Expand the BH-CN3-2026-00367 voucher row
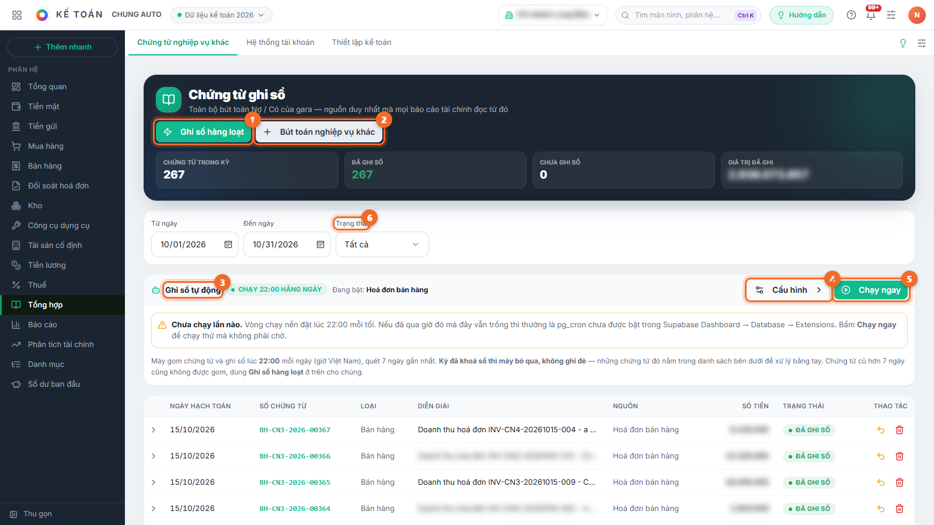 [154, 430]
